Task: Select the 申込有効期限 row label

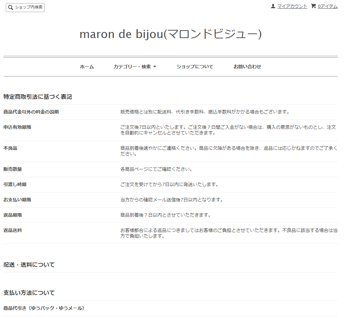Action: click(x=17, y=127)
